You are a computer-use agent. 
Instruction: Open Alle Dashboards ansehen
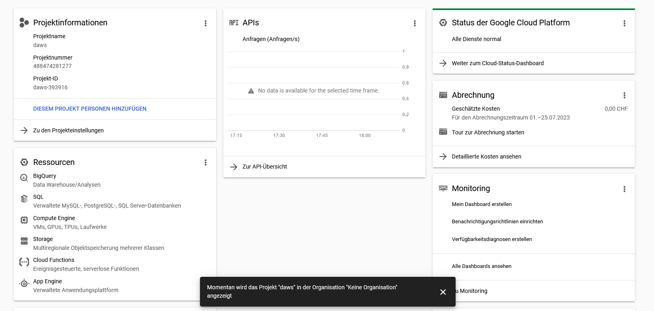pos(481,266)
